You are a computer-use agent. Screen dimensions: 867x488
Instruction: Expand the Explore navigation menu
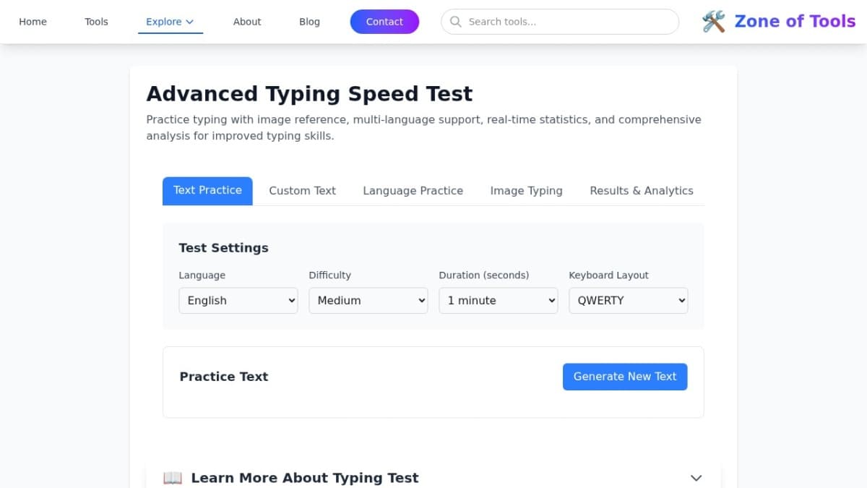170,22
